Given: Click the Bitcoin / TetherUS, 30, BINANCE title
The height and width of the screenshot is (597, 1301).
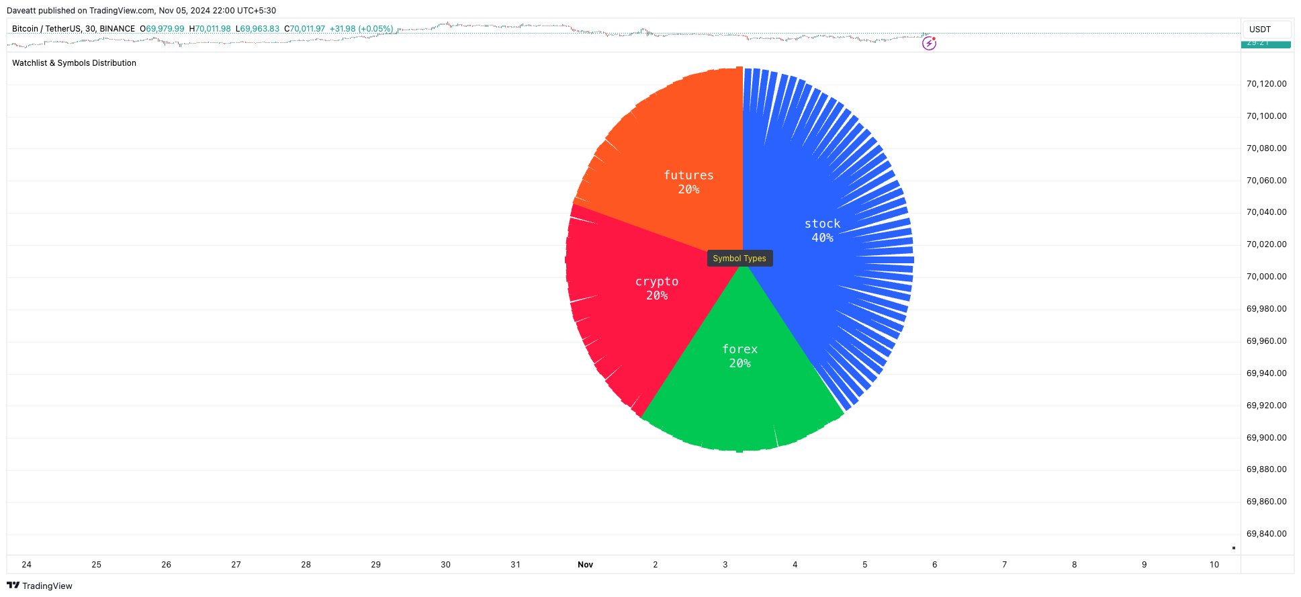Looking at the screenshot, I should pyautogui.click(x=73, y=29).
